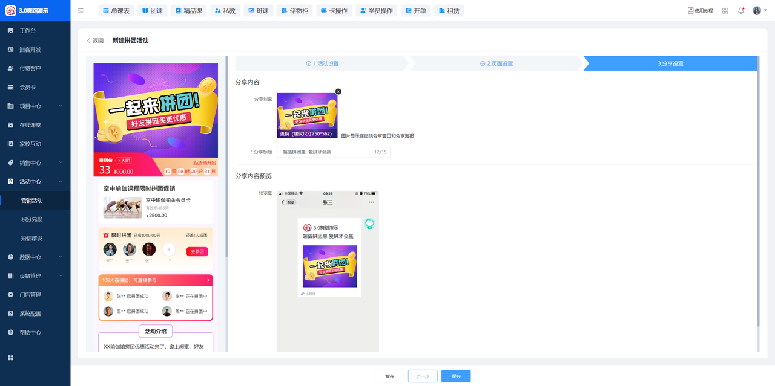This screenshot has width=775, height=386.
Task: Click the 保存 button
Action: click(455, 376)
